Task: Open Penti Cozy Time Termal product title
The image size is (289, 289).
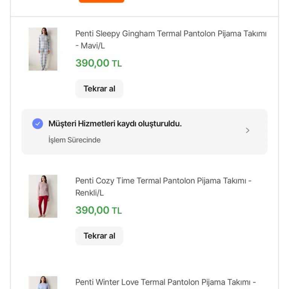Action: [x=163, y=181]
